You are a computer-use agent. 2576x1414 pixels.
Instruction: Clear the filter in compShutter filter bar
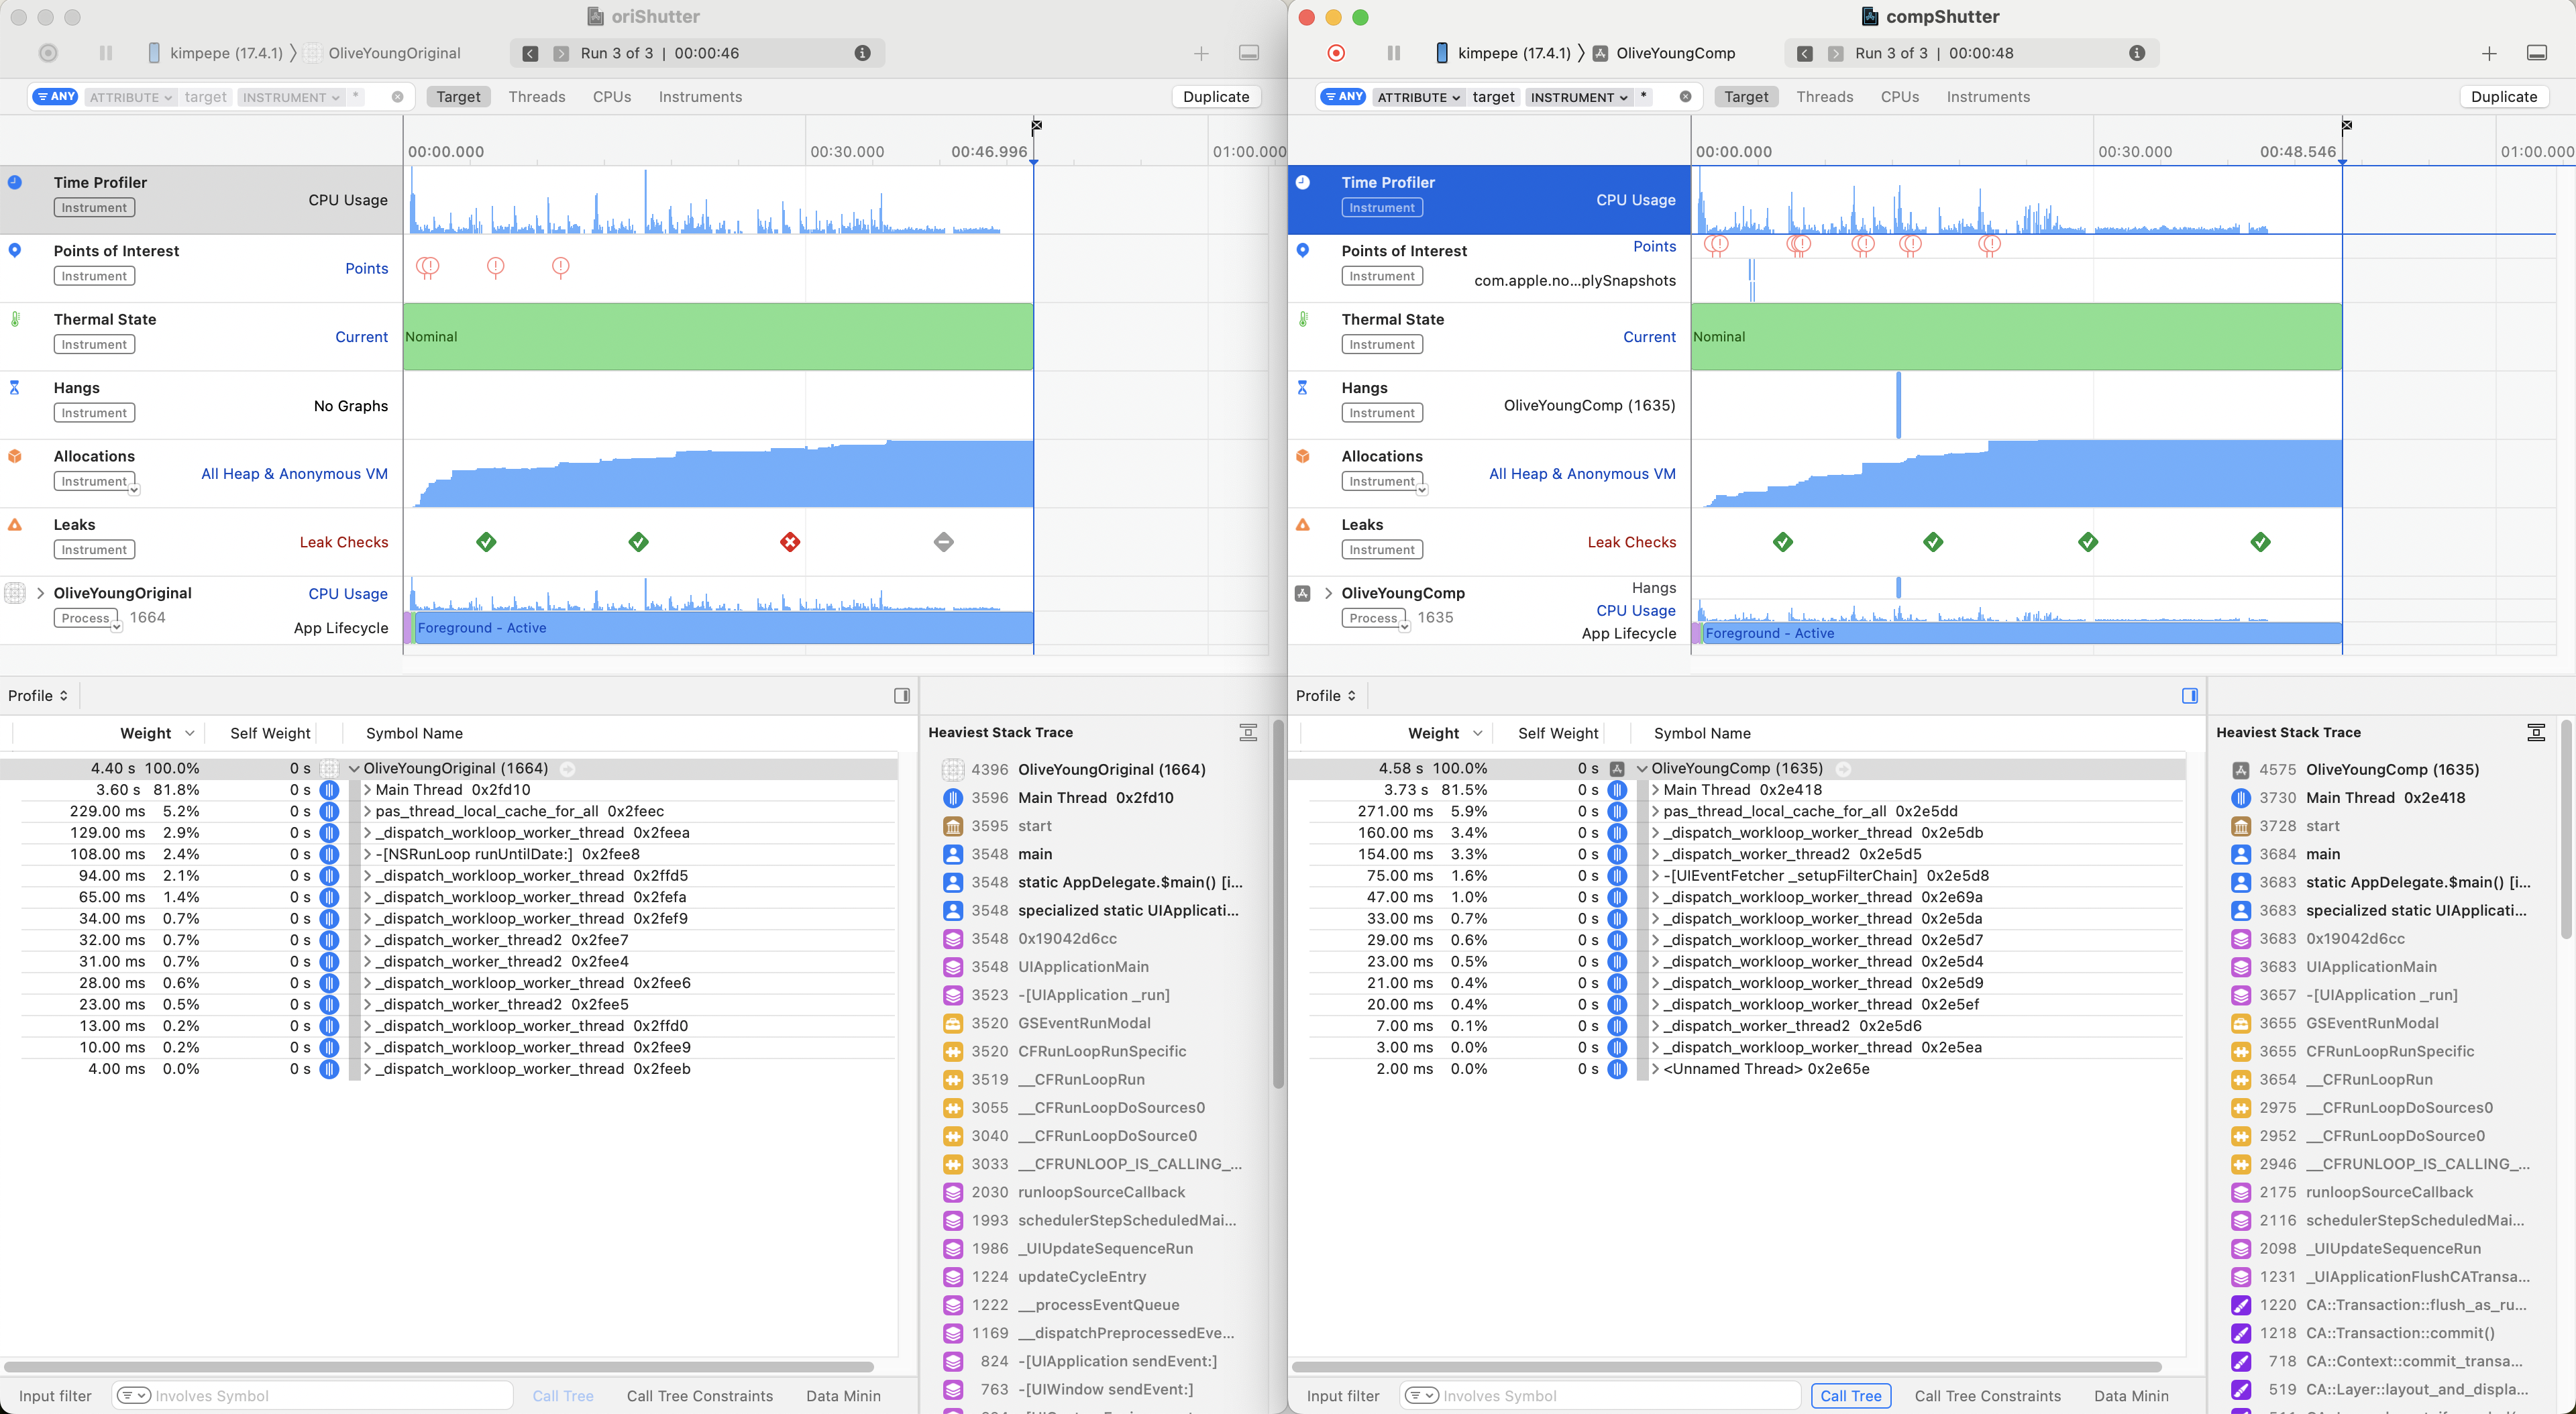coord(1685,97)
